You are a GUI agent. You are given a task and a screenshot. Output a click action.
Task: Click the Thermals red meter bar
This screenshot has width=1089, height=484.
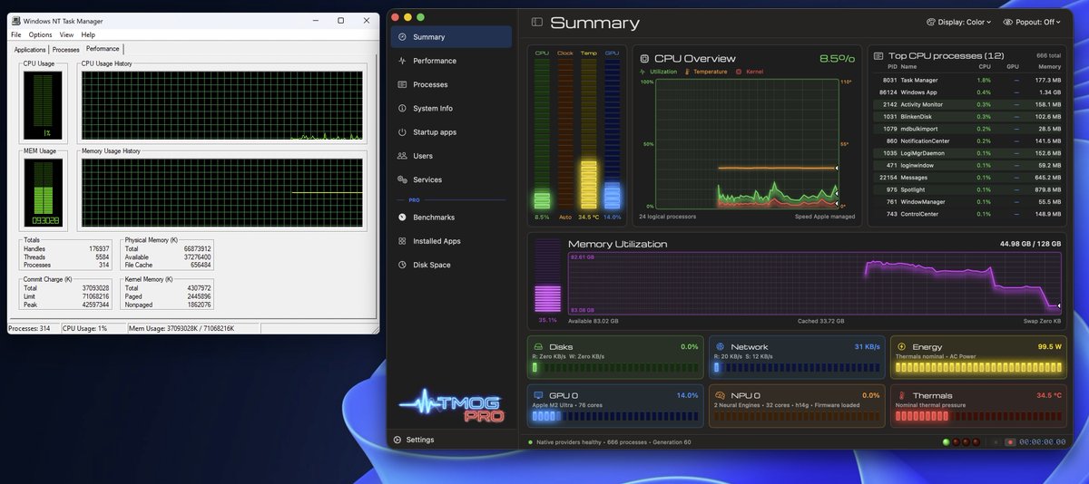coord(978,416)
